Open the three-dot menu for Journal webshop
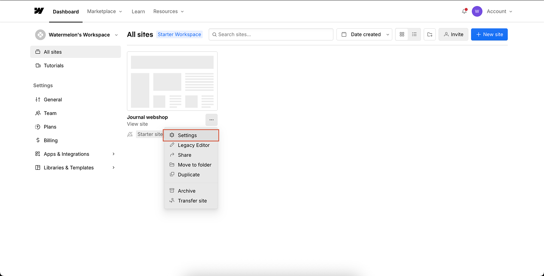The image size is (544, 276). click(x=212, y=120)
